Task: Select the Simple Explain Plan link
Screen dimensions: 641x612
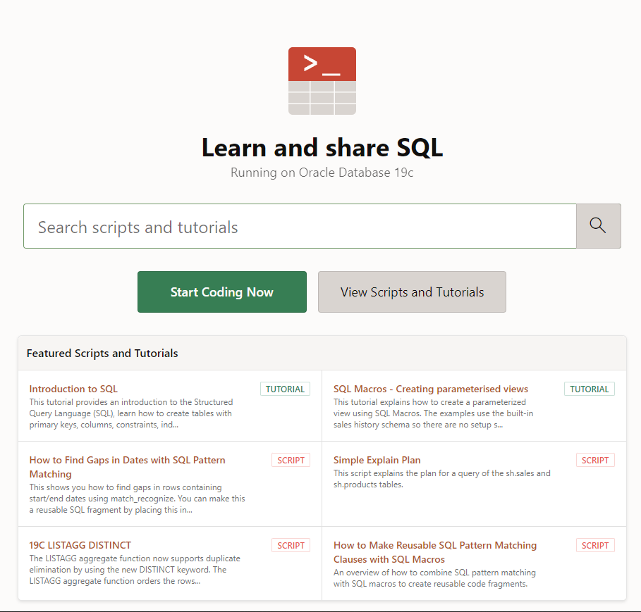Action: [x=377, y=460]
